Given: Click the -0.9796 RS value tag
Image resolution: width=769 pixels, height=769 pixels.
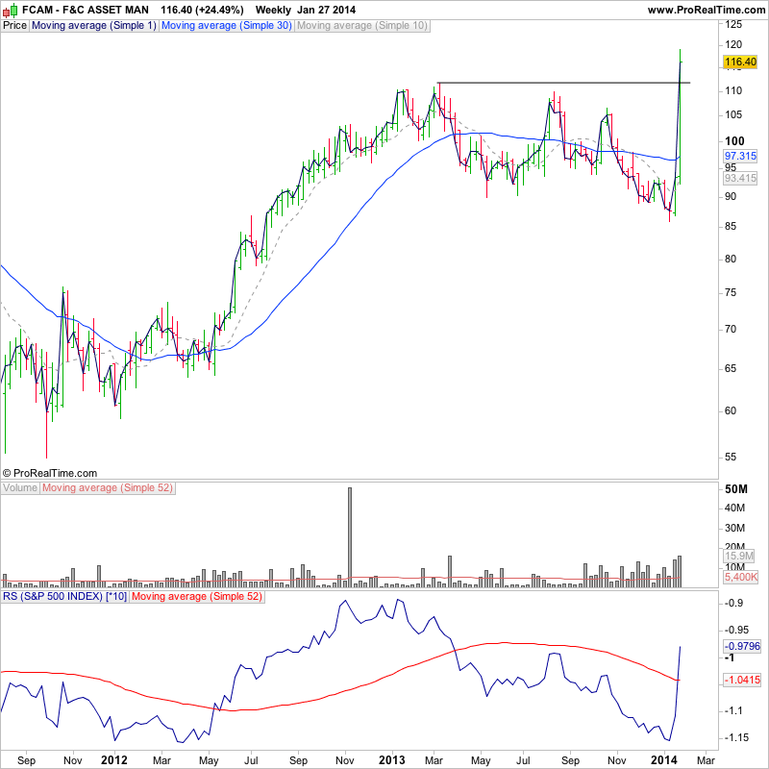Looking at the screenshot, I should pos(742,646).
